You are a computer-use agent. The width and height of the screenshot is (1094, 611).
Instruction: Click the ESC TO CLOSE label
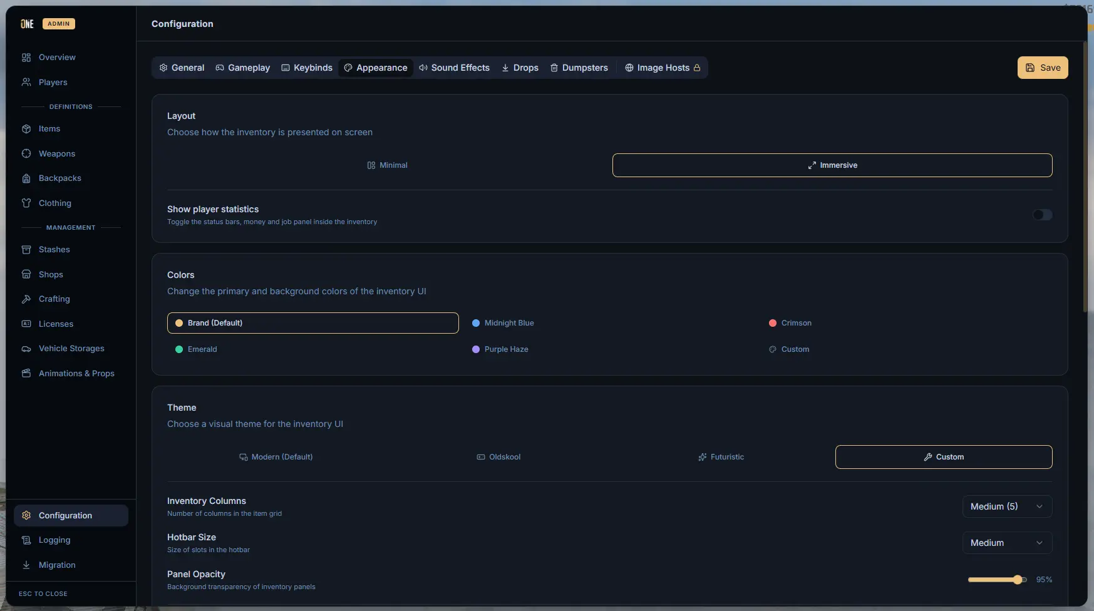pyautogui.click(x=43, y=594)
